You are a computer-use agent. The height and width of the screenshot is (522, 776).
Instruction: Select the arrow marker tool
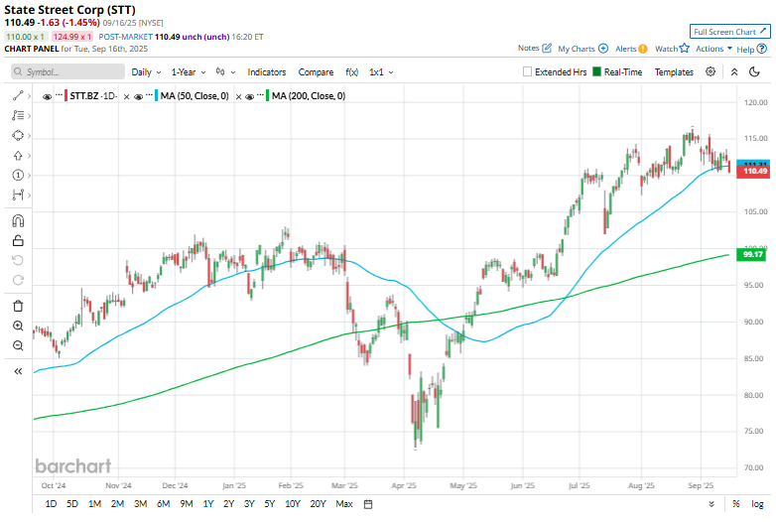pos(18,156)
